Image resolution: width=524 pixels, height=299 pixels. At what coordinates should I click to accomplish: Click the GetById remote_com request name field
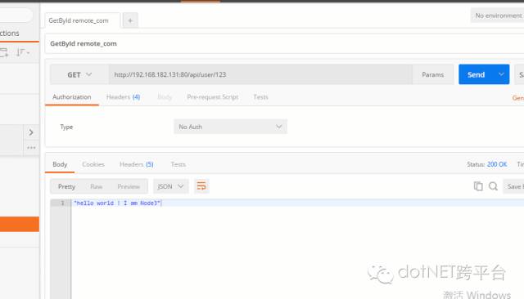(x=284, y=43)
